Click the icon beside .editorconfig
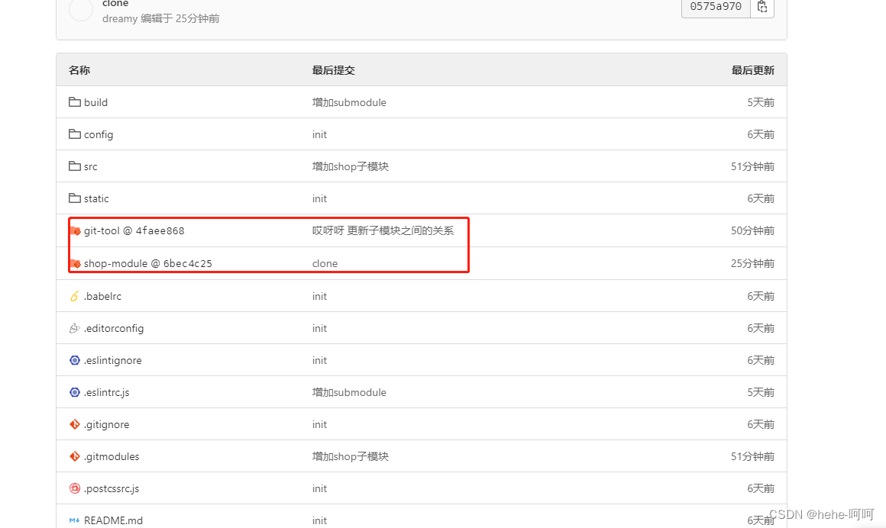The image size is (886, 528). tap(75, 328)
